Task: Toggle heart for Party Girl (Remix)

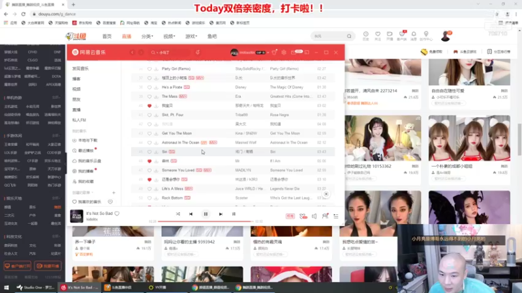Action: 149,69
